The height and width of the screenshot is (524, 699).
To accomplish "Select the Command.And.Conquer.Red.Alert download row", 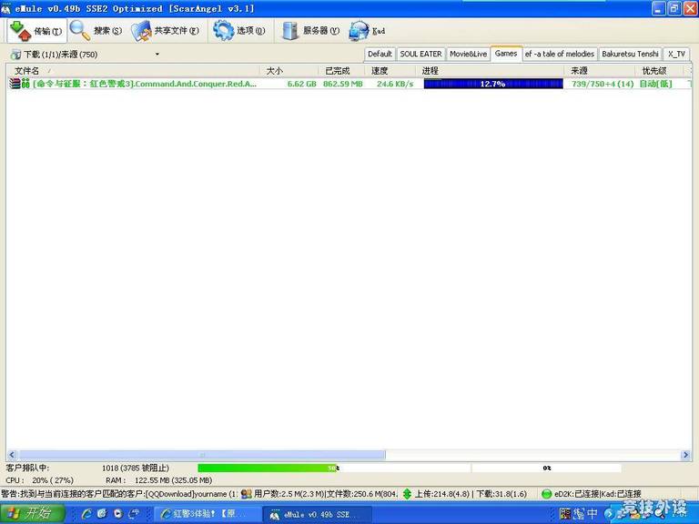I will (146, 84).
